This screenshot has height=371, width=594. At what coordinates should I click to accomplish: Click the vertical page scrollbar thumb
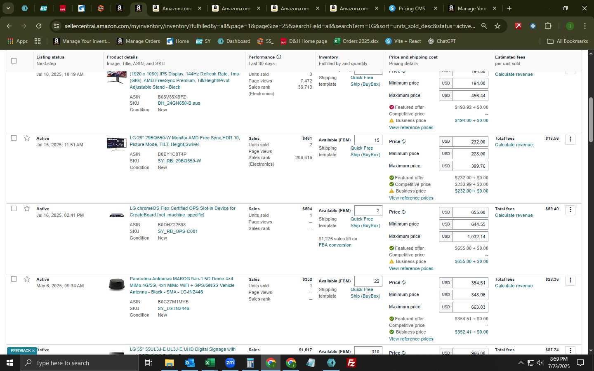point(591,120)
